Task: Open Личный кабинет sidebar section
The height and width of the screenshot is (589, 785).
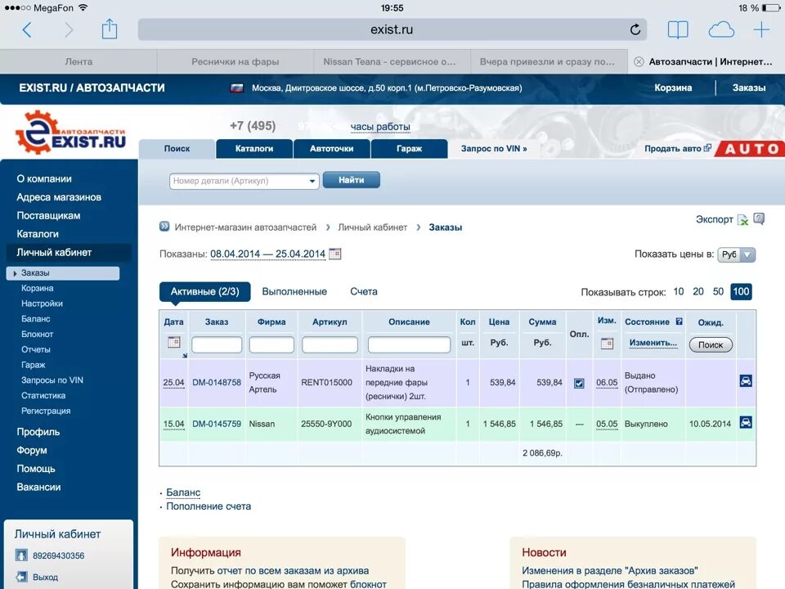Action: click(54, 253)
